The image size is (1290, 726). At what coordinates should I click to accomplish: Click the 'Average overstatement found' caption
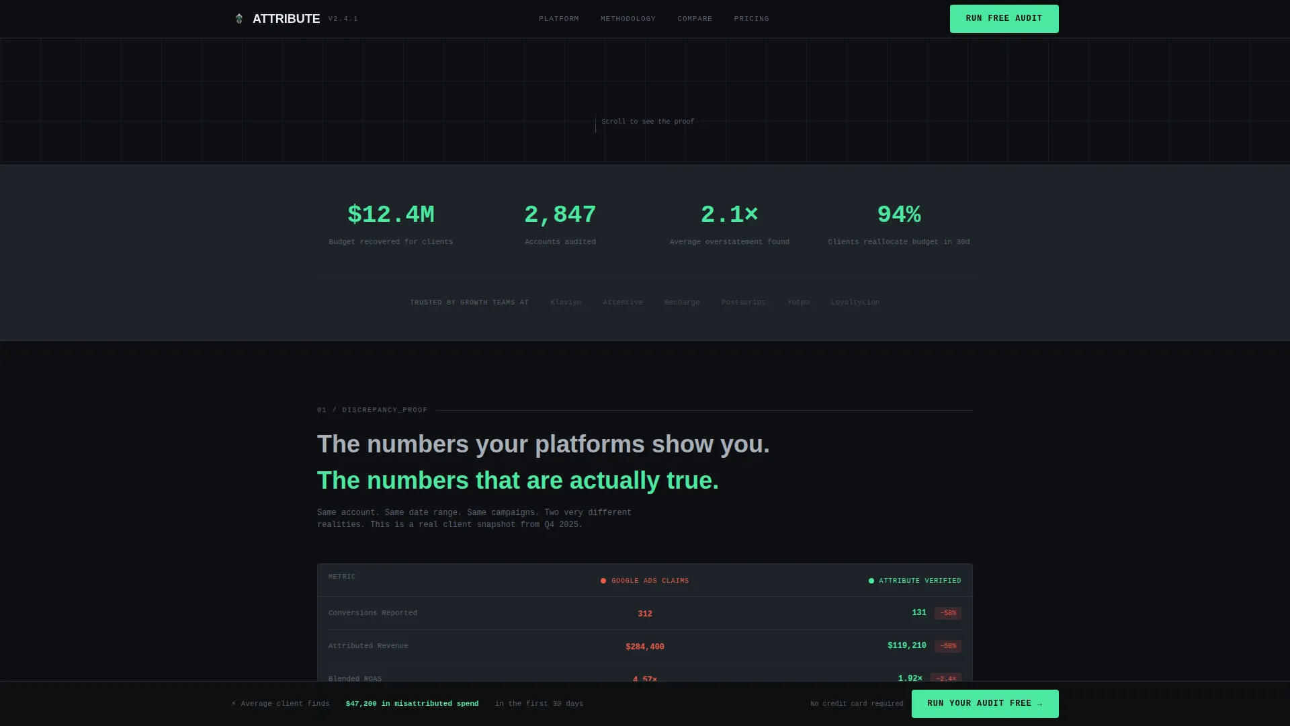pyautogui.click(x=730, y=242)
